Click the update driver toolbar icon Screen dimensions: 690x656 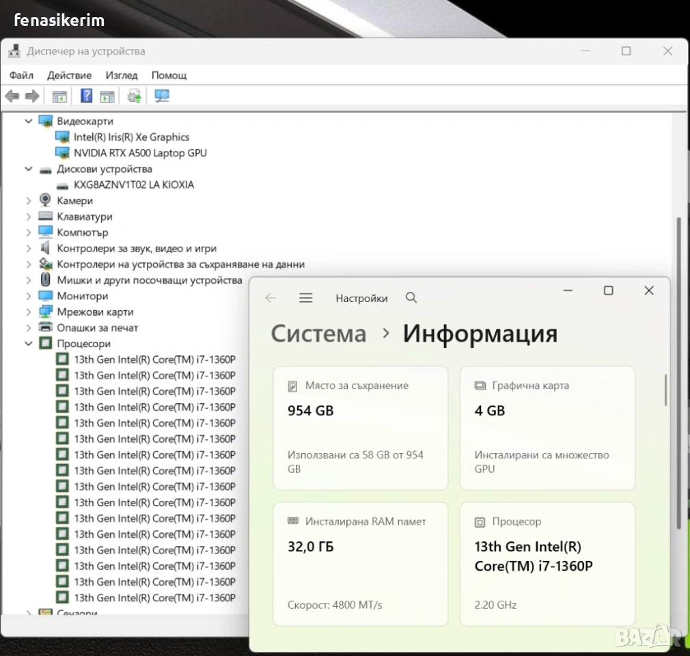tap(135, 96)
